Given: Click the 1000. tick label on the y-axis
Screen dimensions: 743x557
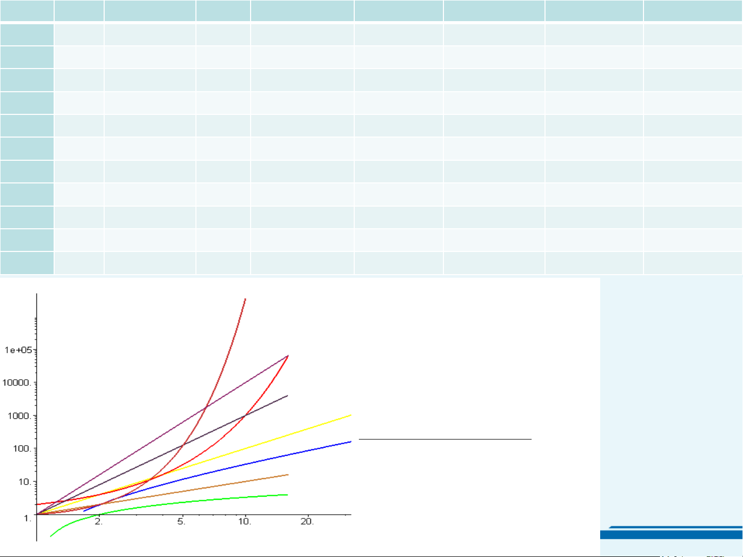Looking at the screenshot, I should (x=20, y=416).
